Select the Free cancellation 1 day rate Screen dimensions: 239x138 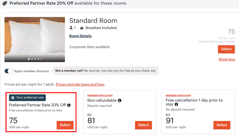pos(222,125)
